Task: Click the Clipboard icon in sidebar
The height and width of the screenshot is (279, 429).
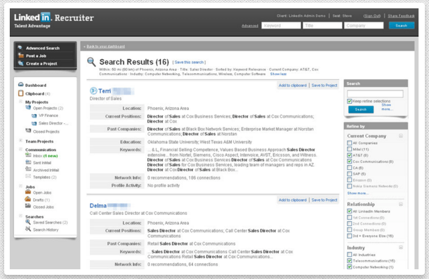Action: (21, 93)
